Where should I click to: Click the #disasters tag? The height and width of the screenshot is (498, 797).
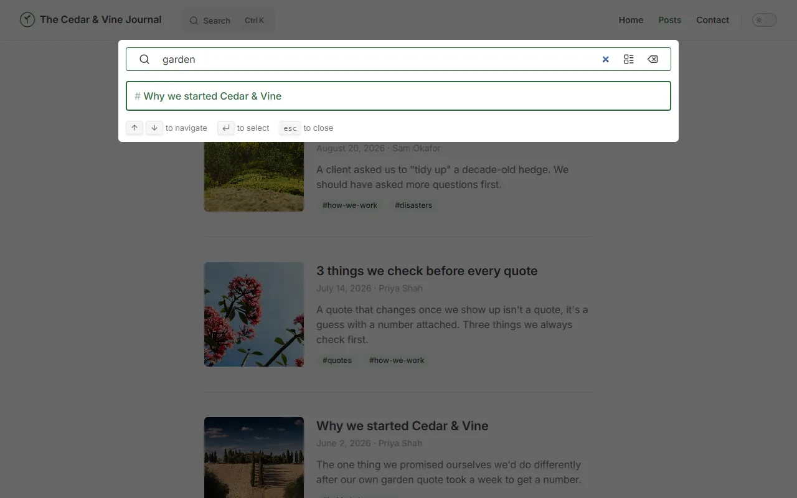point(413,205)
